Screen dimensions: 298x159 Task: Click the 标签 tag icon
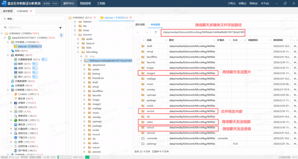(12, 51)
